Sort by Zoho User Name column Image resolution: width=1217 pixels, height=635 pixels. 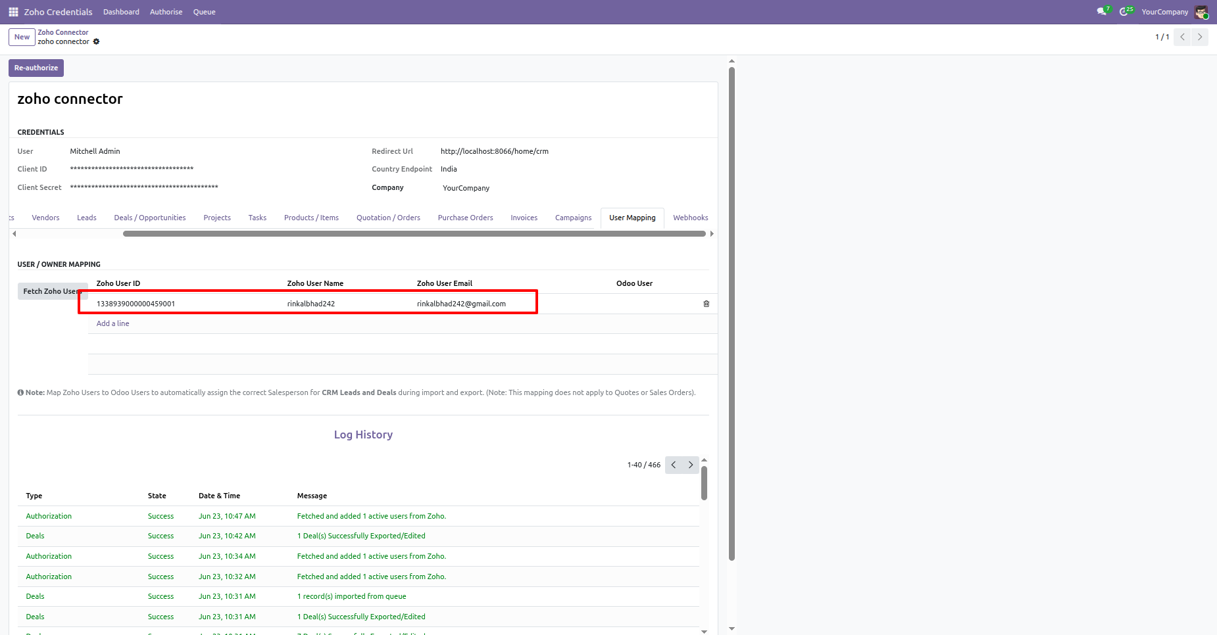point(315,283)
